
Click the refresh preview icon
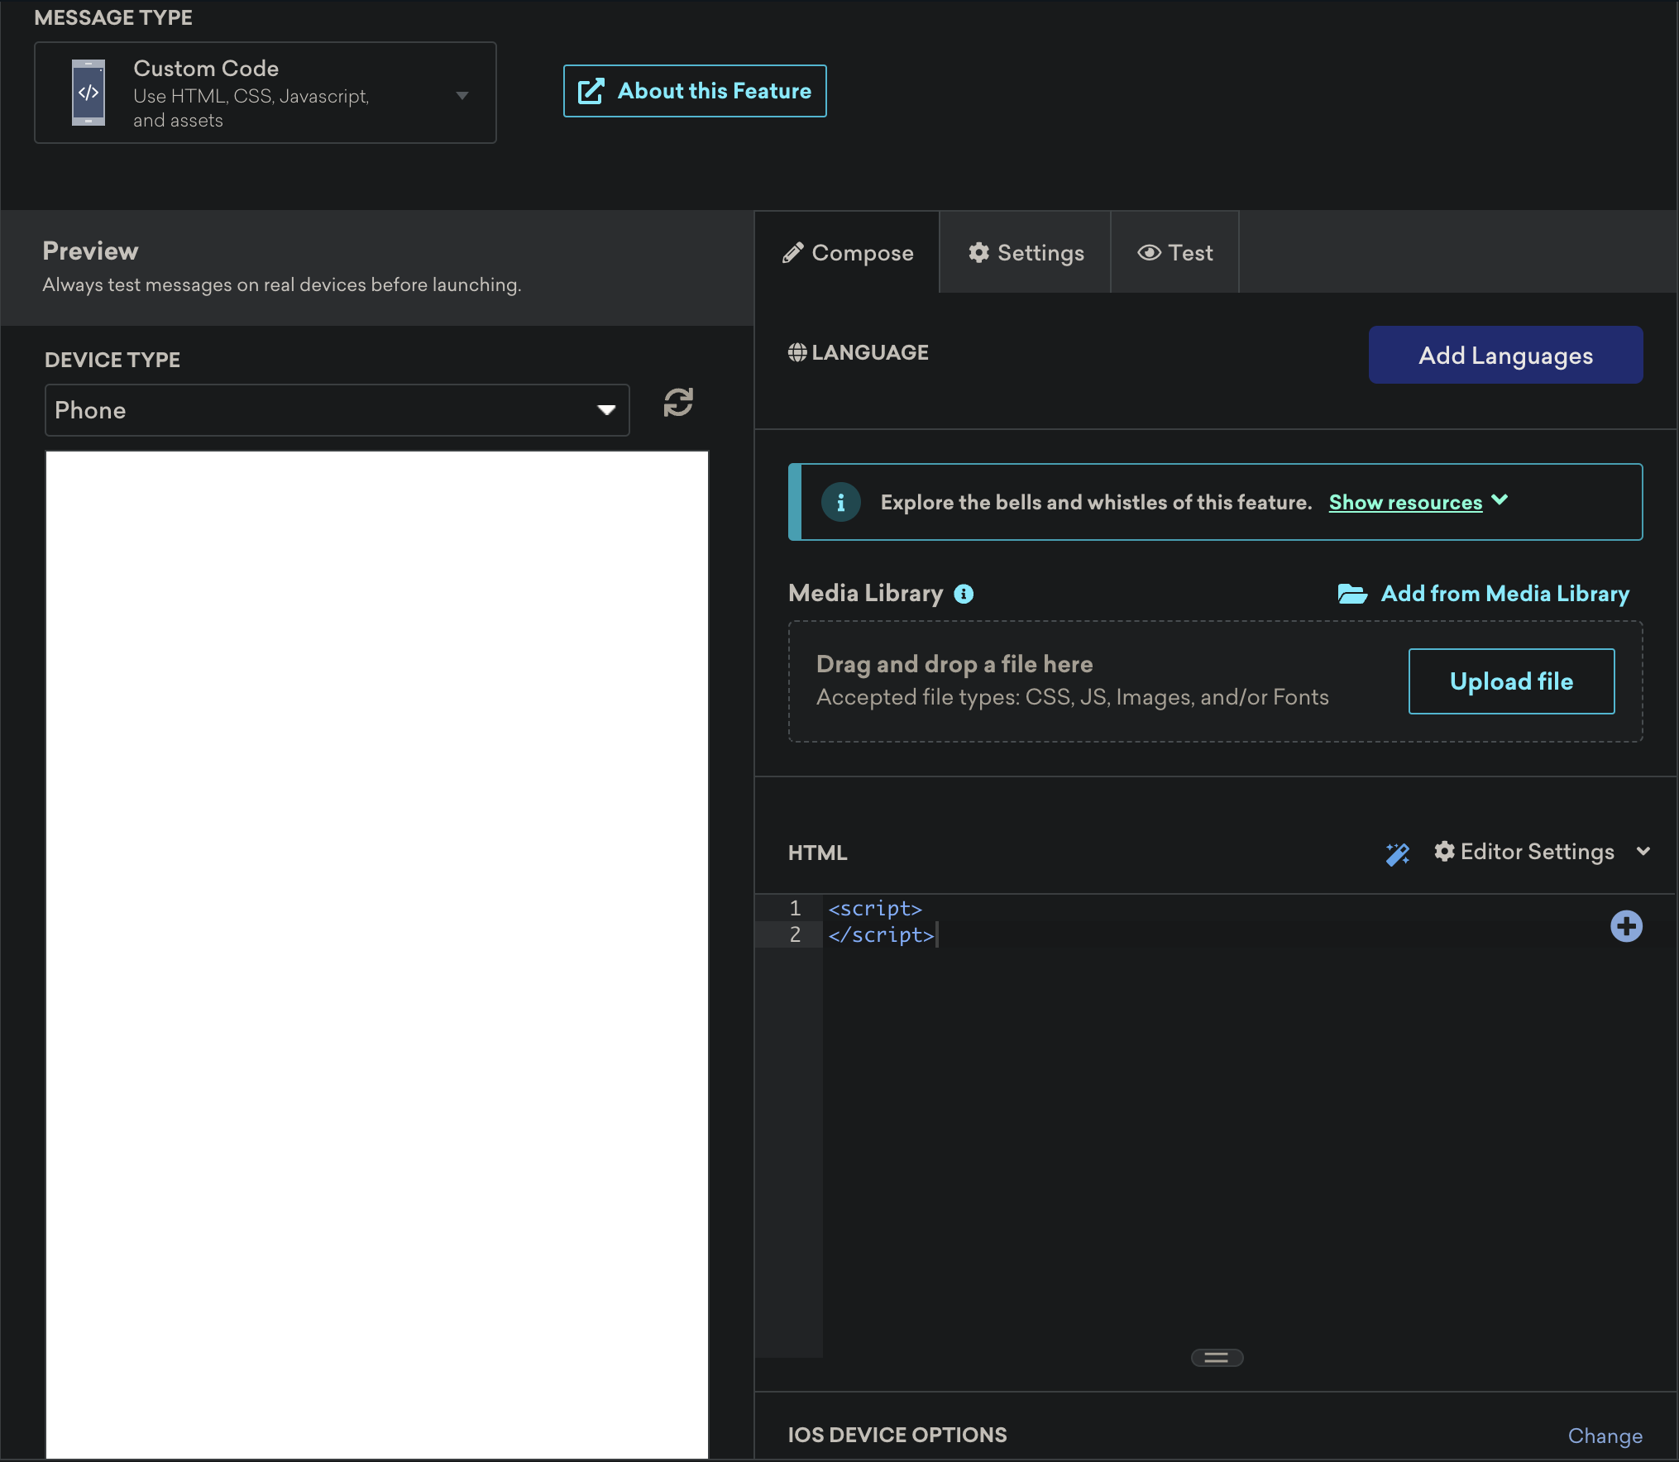pos(677,404)
